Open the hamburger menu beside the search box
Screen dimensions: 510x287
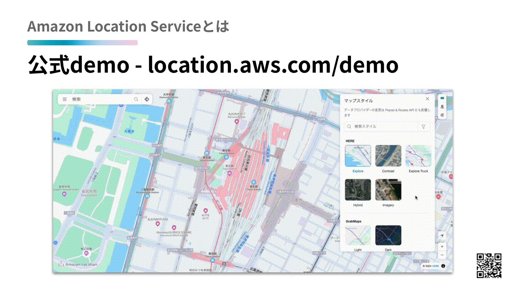[x=64, y=100]
